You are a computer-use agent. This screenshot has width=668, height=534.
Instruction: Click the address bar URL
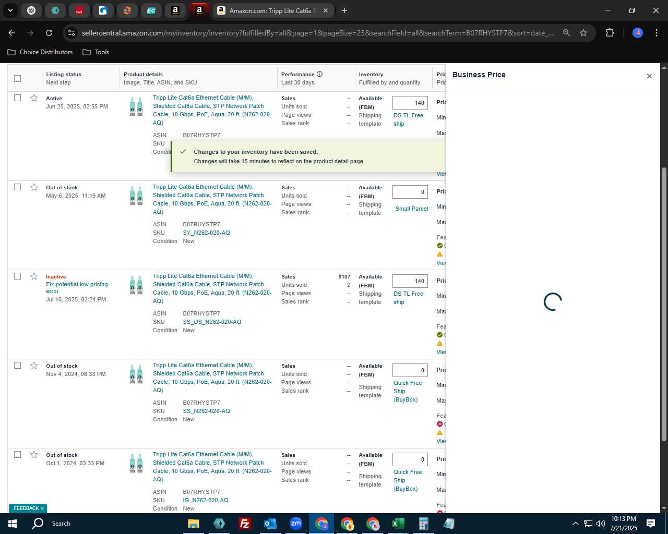[x=317, y=33]
